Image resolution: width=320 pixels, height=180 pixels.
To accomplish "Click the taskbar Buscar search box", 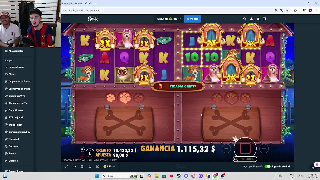I will coord(120,176).
